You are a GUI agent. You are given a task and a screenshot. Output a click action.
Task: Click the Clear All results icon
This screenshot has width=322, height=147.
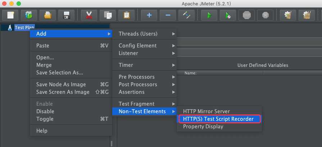(307, 15)
